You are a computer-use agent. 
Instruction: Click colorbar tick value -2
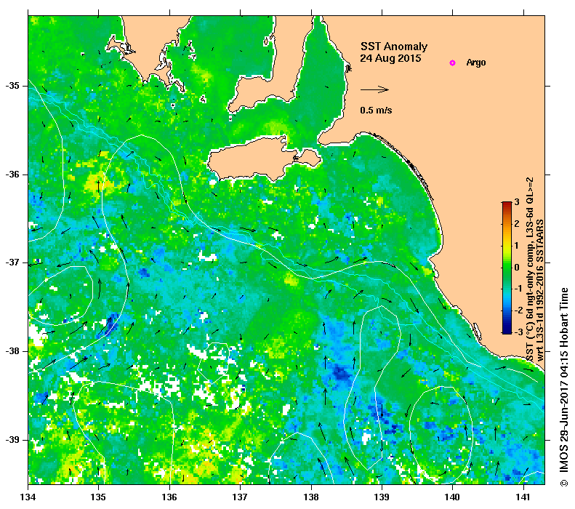click(518, 310)
